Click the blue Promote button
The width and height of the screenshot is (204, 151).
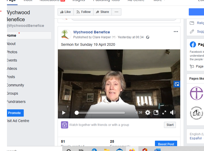click(x=15, y=113)
